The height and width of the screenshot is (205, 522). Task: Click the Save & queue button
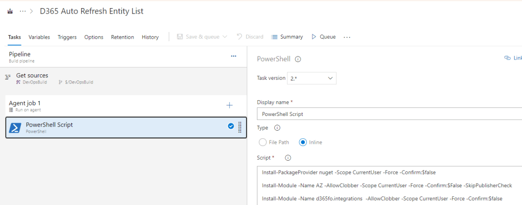[x=198, y=37]
